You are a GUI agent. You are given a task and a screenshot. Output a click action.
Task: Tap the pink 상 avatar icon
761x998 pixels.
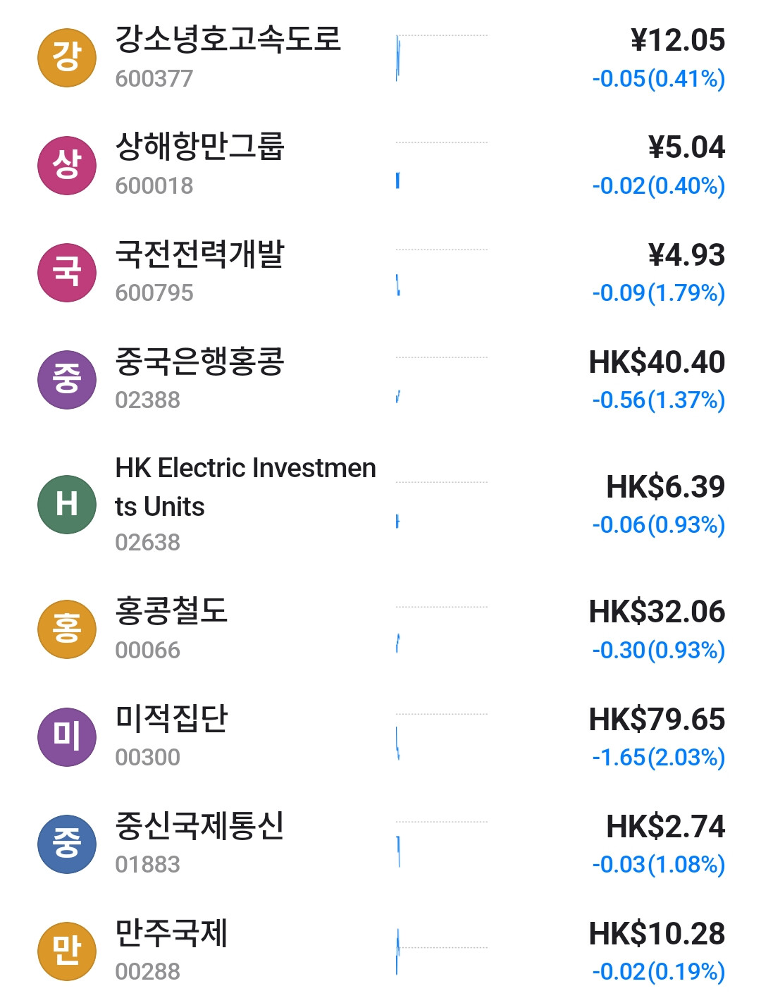[x=67, y=166]
